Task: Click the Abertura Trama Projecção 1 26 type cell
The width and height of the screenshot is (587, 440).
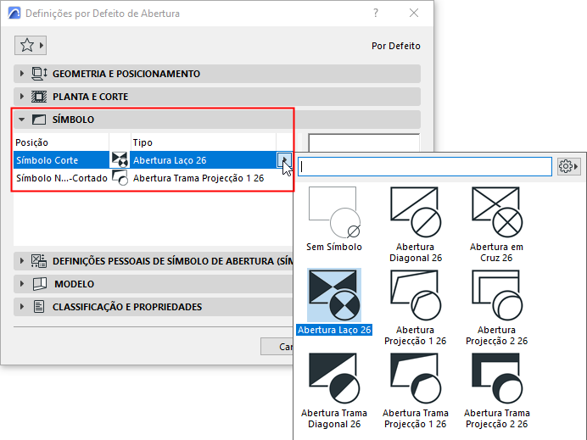Action: 204,178
